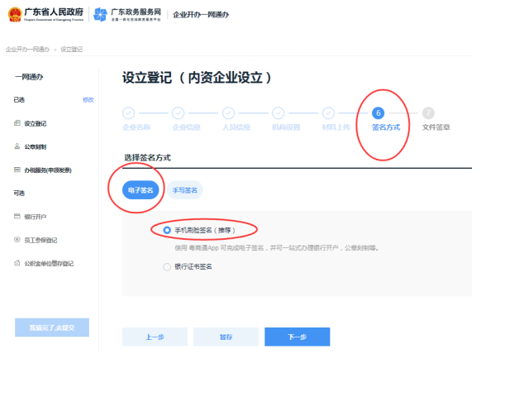Click the 广东政务服务网 blue logo icon
The image size is (529, 397).
[x=100, y=15]
